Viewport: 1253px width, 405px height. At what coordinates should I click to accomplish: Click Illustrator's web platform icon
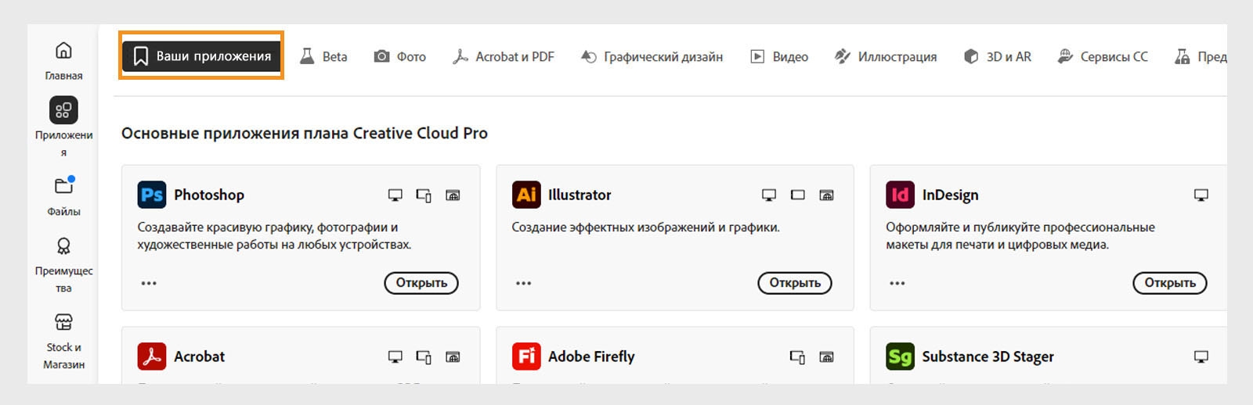tap(826, 195)
